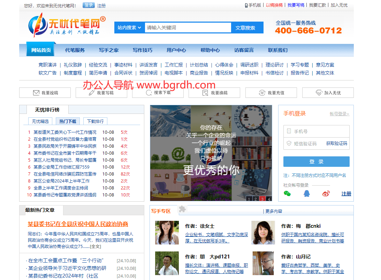This screenshot has height=280, width=381.
Task: Open headline 某县委书记在全县庆祝中国人民政治协商
Action: click(78, 224)
